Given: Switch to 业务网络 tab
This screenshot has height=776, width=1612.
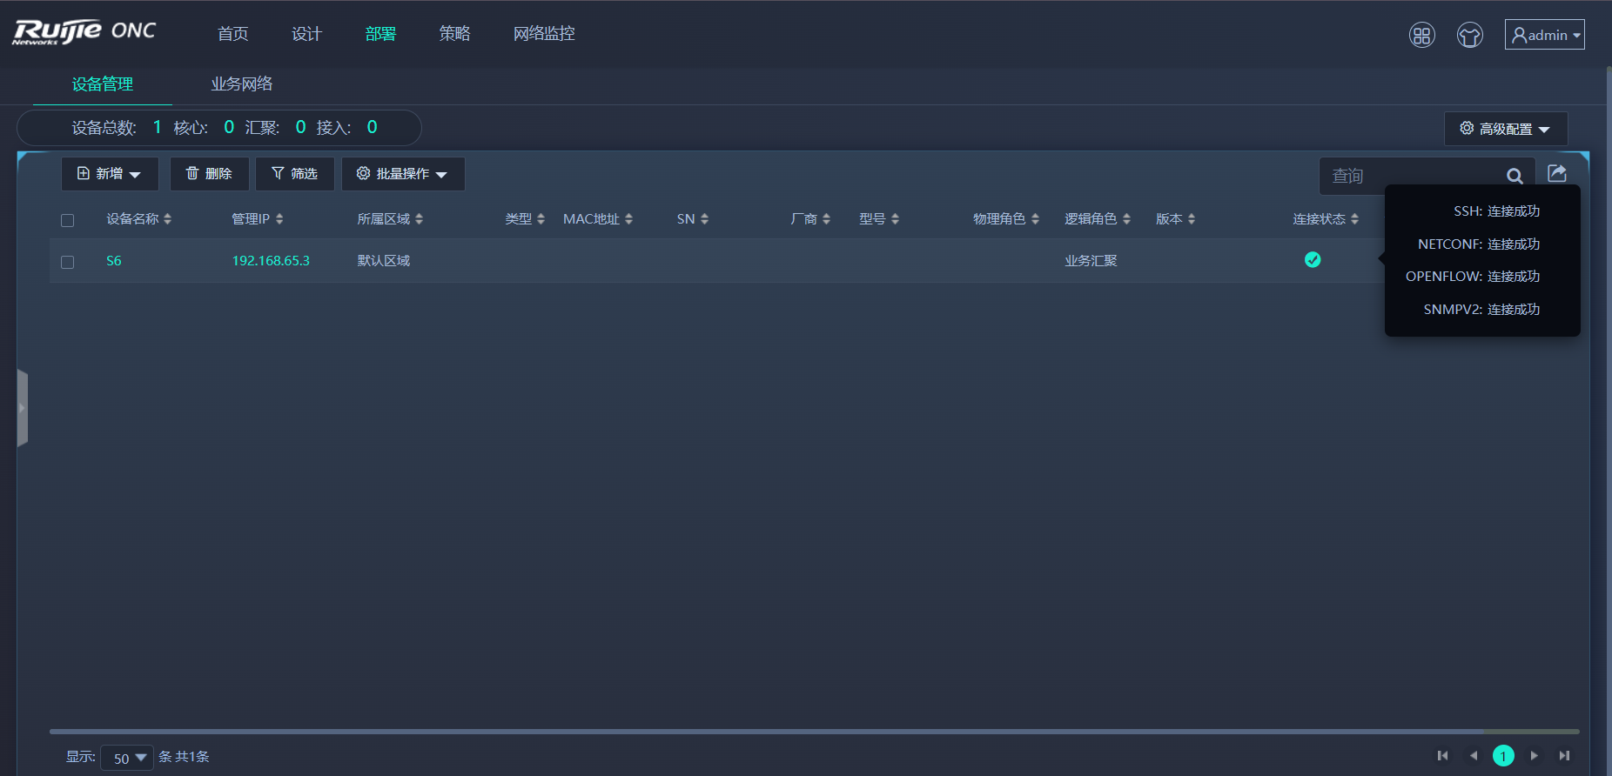Looking at the screenshot, I should tap(241, 84).
